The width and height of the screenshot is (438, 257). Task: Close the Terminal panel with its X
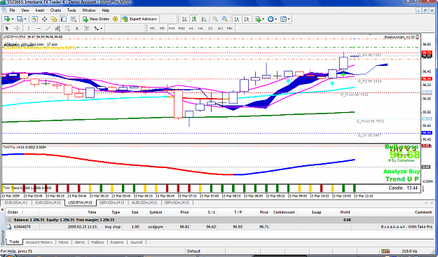click(x=2, y=209)
